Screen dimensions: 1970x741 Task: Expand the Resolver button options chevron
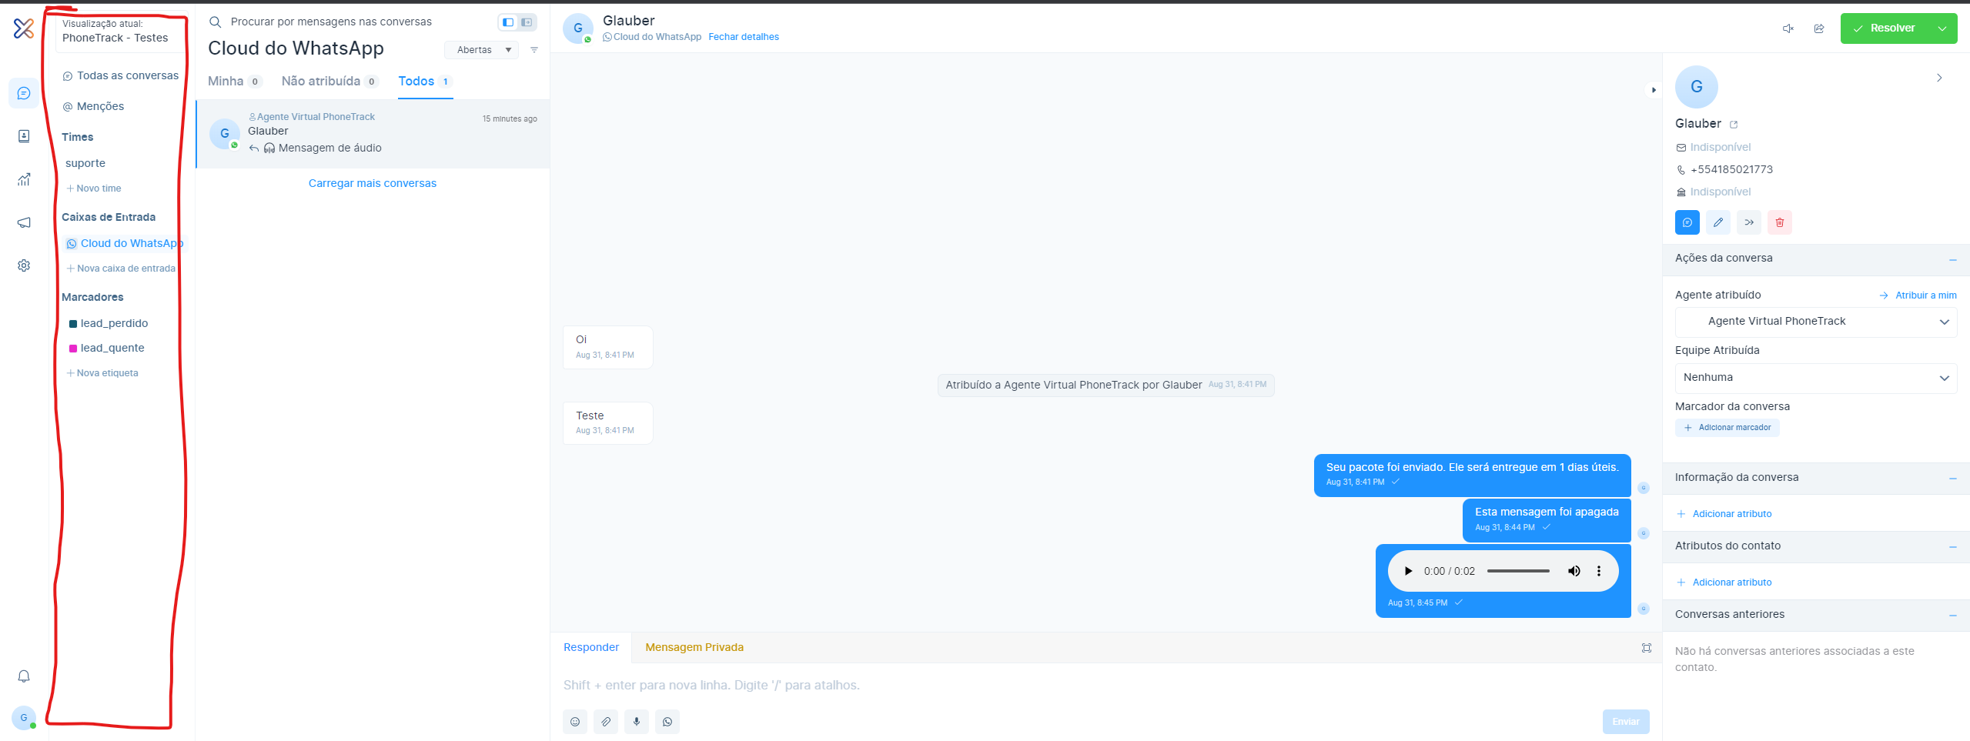coord(1942,28)
